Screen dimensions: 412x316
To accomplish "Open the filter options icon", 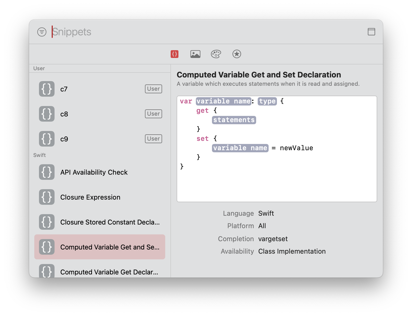I will point(42,32).
